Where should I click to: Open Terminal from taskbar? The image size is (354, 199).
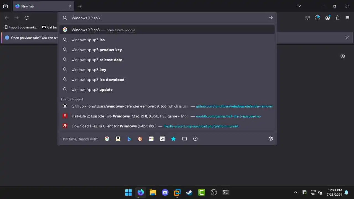[226, 192]
